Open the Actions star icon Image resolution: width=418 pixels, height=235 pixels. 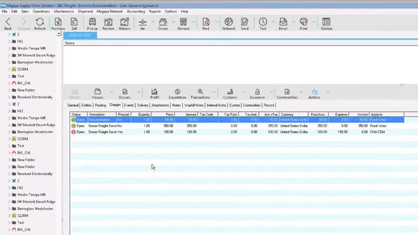(x=314, y=93)
